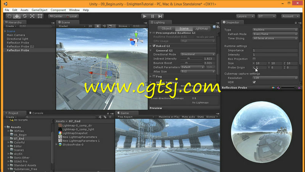Click Importance value field
This screenshot has height=172, width=305.
pos(275,50)
